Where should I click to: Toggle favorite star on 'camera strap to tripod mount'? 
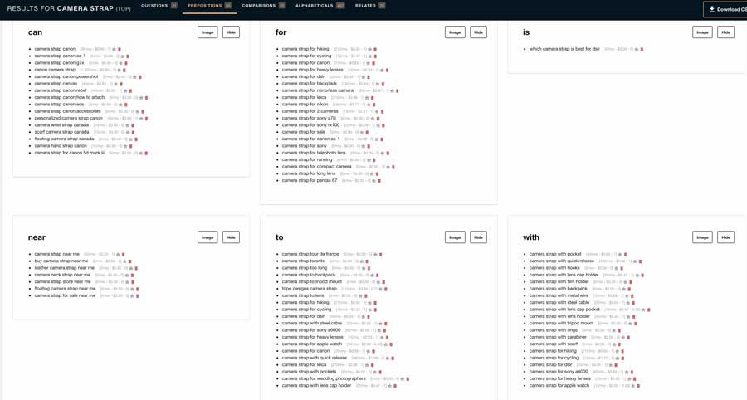(378, 282)
